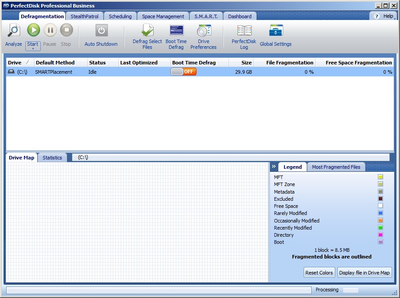Screen dimensions: 400x298
Task: Click the window resize grip
Action: [394, 292]
